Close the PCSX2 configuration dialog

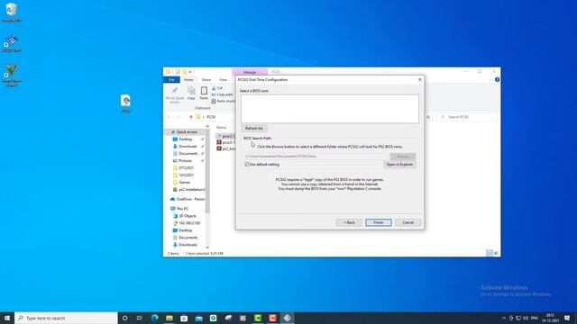point(419,79)
